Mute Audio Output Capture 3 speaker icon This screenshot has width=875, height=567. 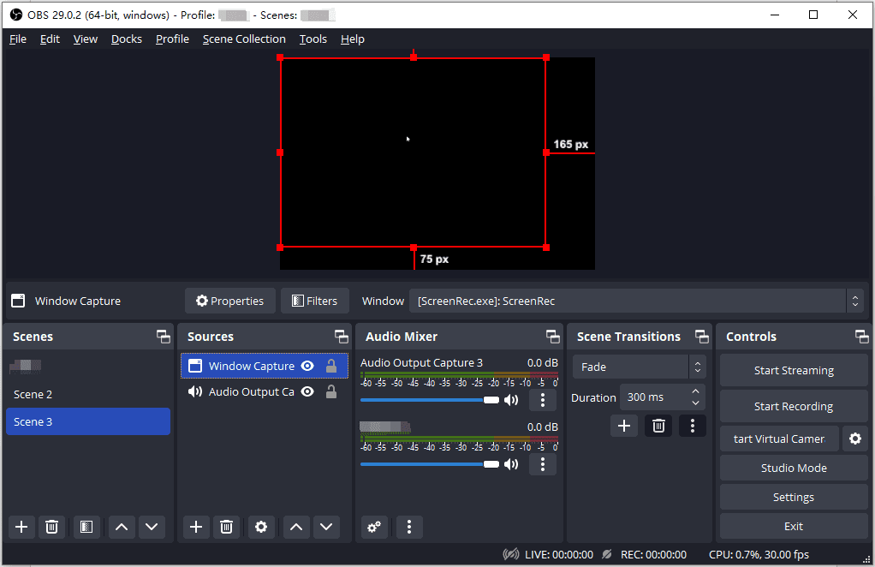[511, 400]
